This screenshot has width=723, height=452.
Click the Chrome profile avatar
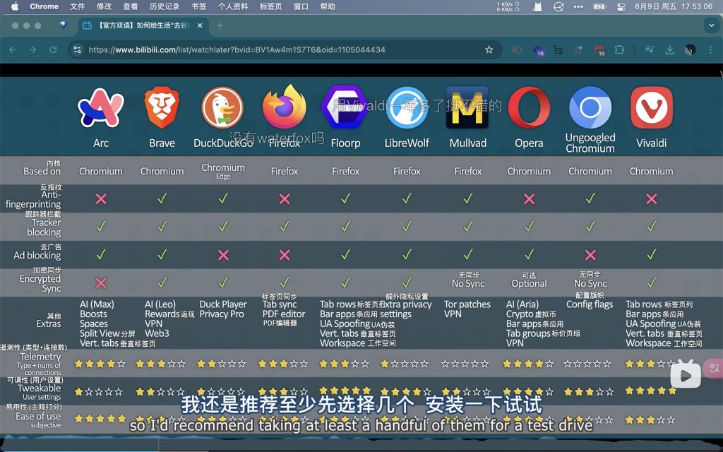tap(688, 49)
